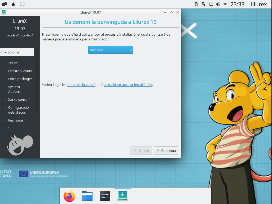Launch Firefox from the dock
The height and width of the screenshot is (204, 272).
click(69, 196)
